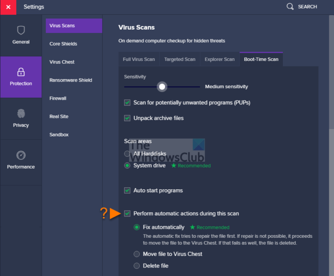Click the Sensitivity slider handle

162,87
